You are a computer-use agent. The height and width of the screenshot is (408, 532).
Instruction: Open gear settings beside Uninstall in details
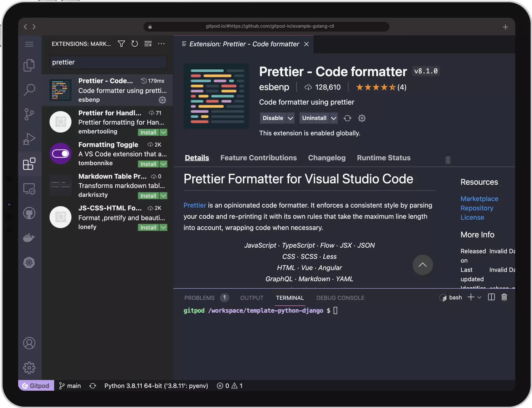click(x=362, y=118)
